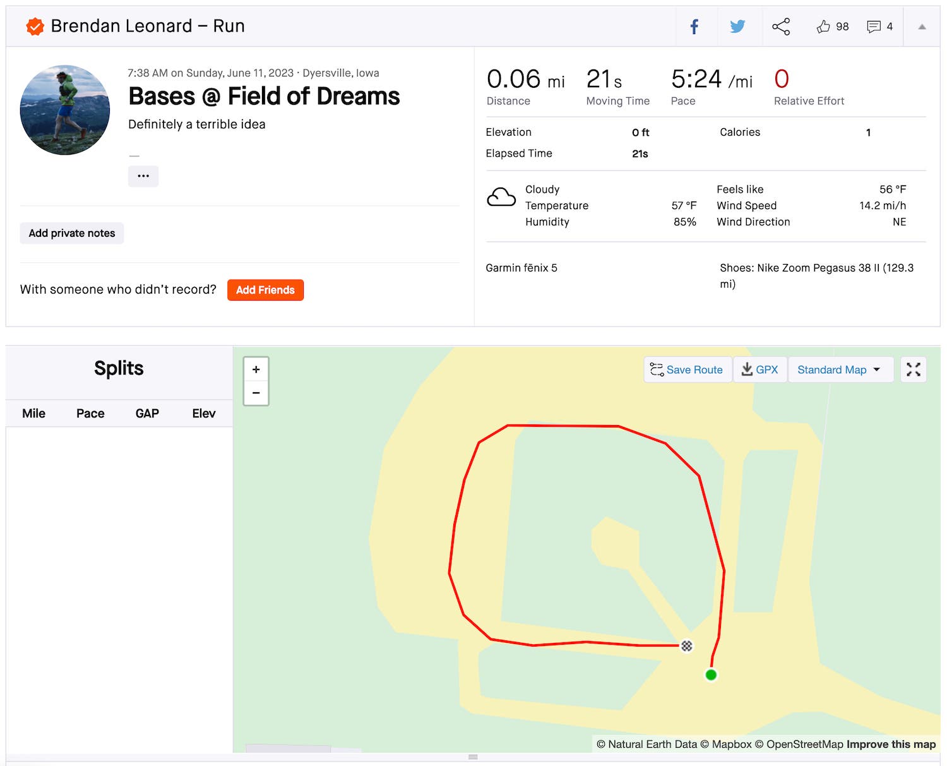
Task: Expand the map to fullscreen
Action: click(914, 369)
